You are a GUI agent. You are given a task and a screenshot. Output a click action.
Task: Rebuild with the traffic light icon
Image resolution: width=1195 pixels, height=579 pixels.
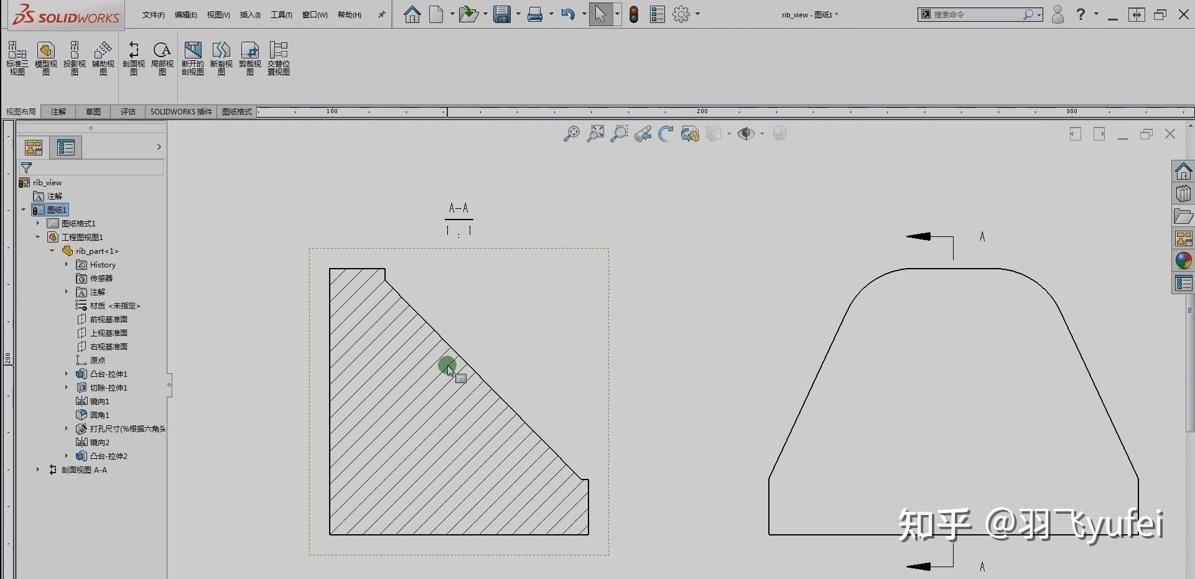click(634, 14)
